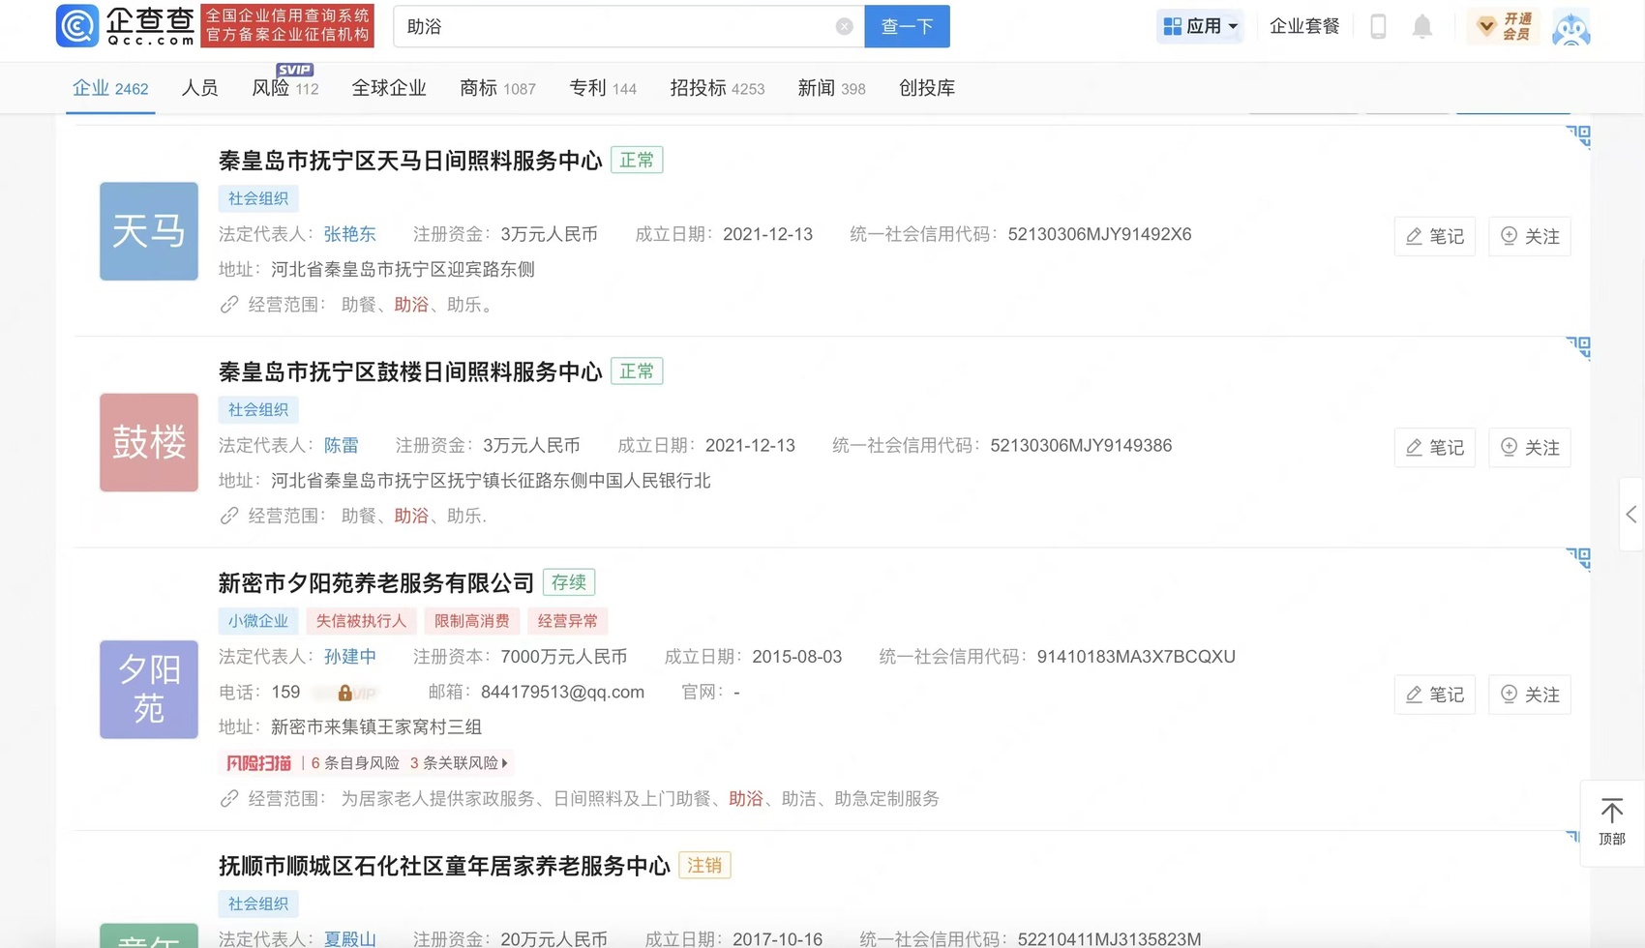
Task: Click the 开通会员 VIP badge
Action: [x=1504, y=27]
